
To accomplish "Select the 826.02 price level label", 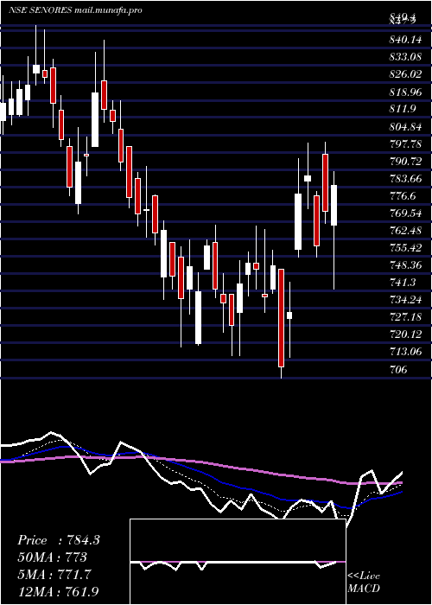I will 405,74.
